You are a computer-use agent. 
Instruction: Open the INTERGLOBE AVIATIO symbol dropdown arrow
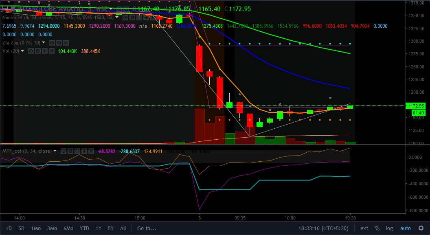coord(111,9)
